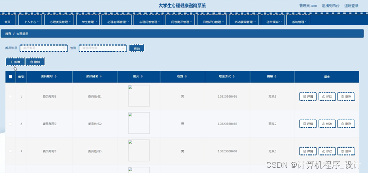Focus the 委员账号 search input field

pos(44,48)
